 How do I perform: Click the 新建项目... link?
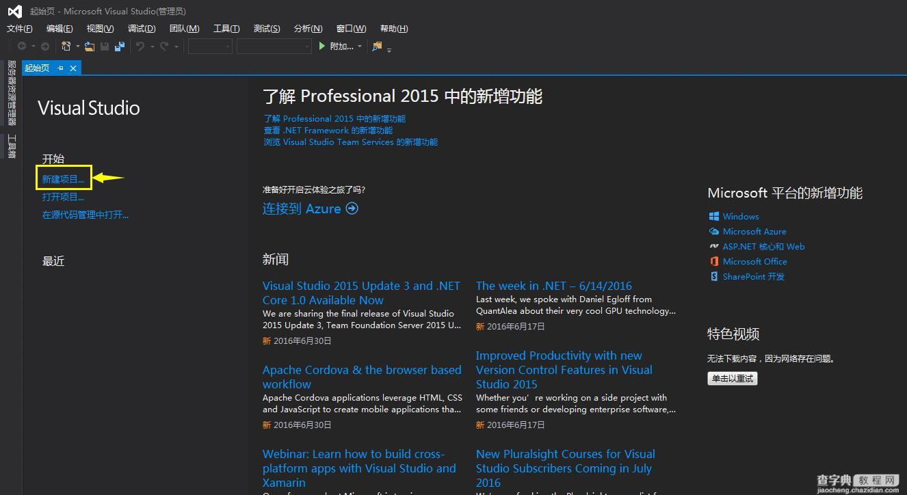63,179
